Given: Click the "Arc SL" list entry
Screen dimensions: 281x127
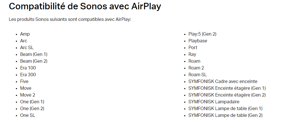Looking at the screenshot, I should [x=27, y=48].
